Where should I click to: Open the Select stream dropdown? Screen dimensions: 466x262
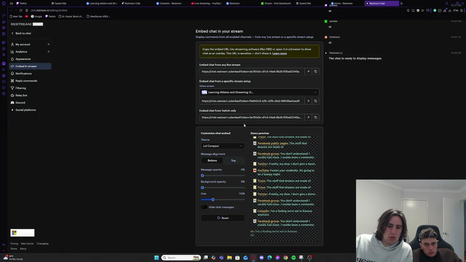(259, 92)
